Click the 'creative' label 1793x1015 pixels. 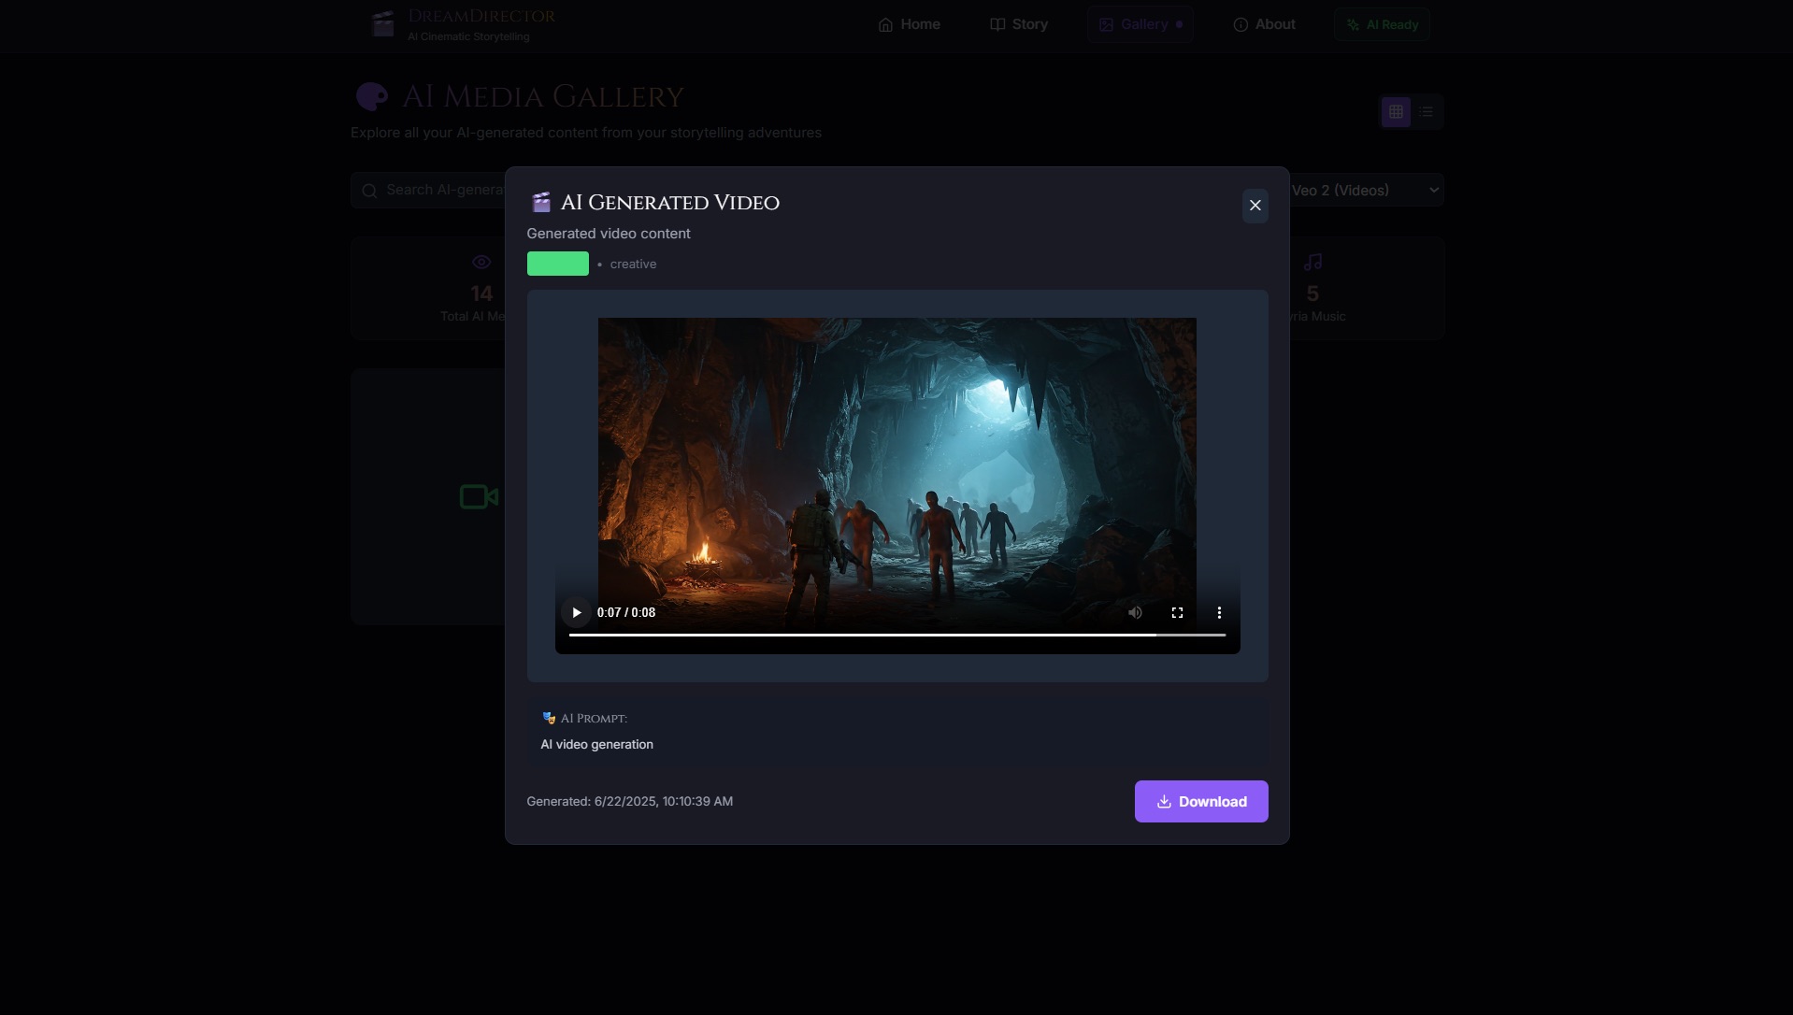point(633,264)
